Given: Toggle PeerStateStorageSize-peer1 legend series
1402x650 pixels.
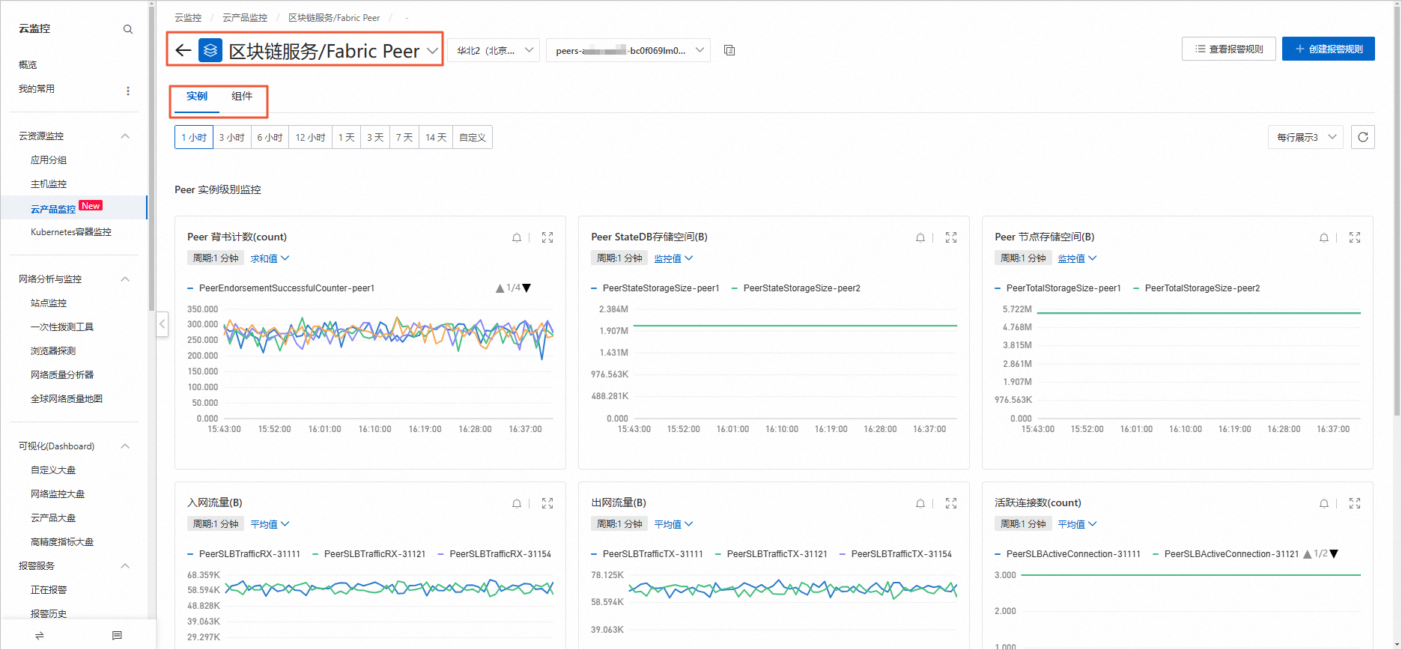Looking at the screenshot, I should click(x=655, y=288).
